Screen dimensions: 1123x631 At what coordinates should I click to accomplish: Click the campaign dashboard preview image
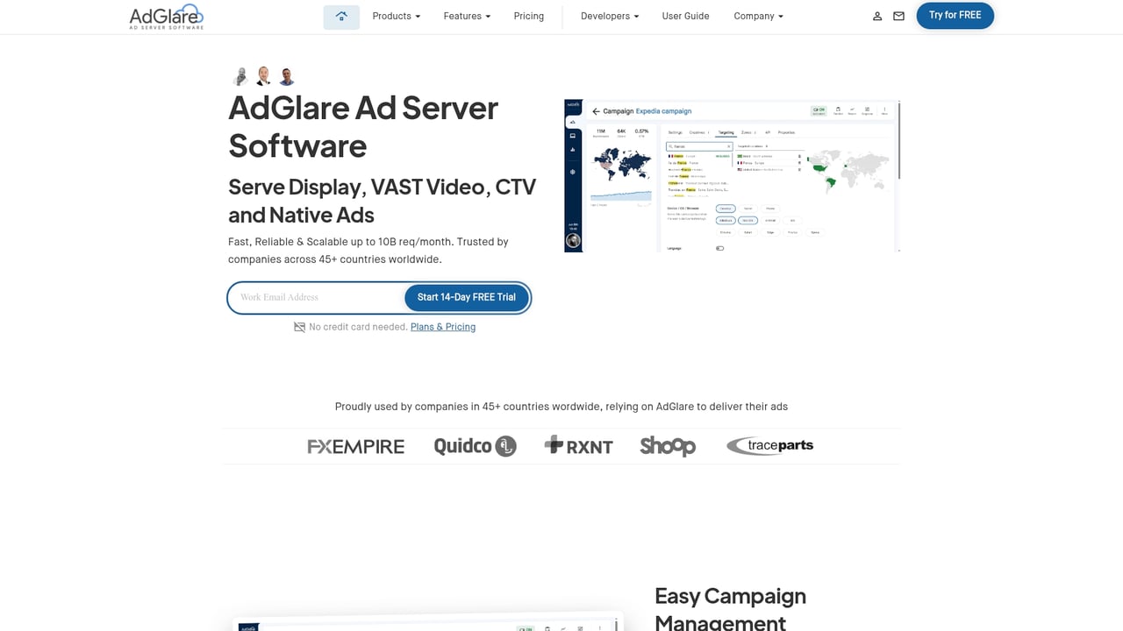click(x=733, y=175)
